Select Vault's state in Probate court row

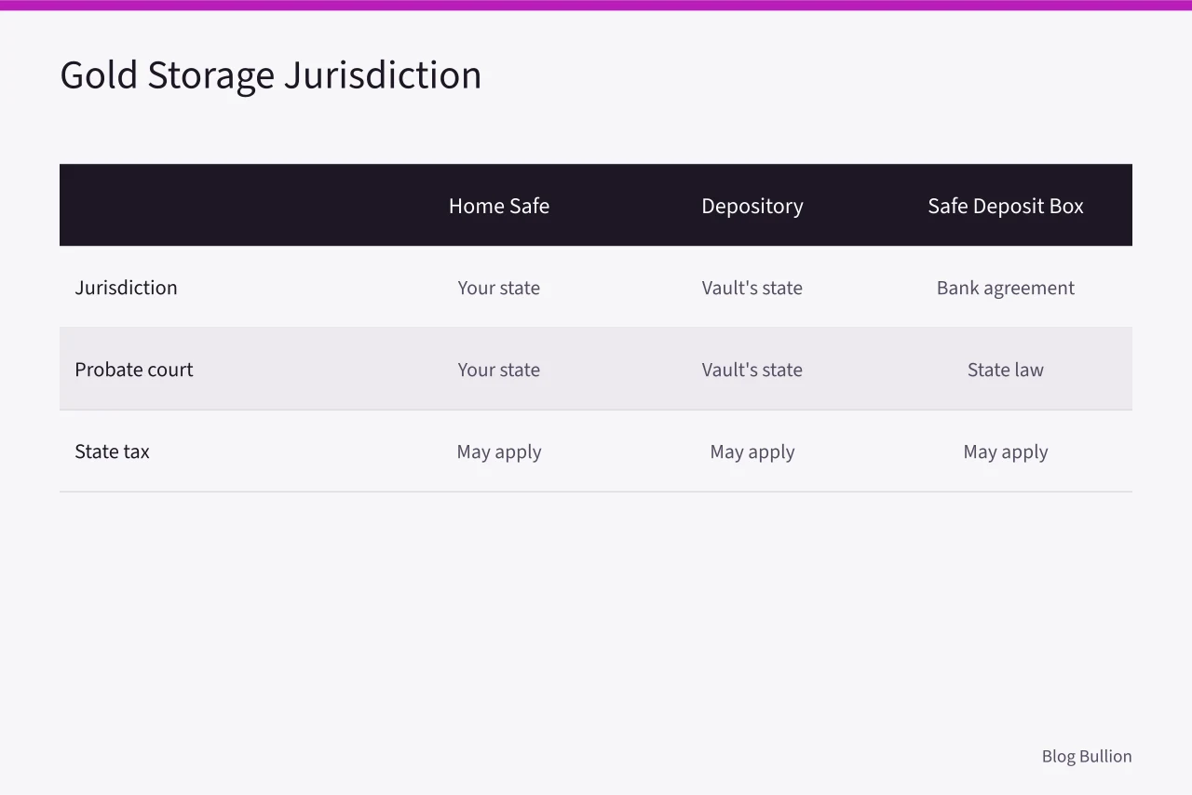point(752,370)
